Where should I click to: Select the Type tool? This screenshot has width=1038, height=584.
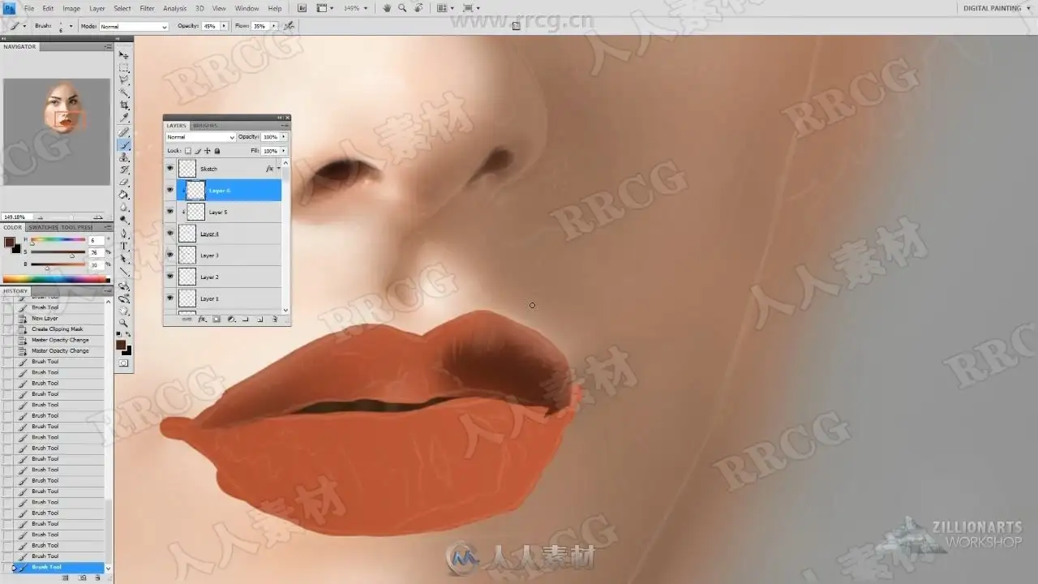(124, 246)
